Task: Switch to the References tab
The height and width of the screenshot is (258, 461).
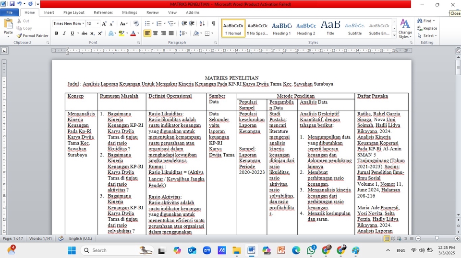Action: pos(103,12)
